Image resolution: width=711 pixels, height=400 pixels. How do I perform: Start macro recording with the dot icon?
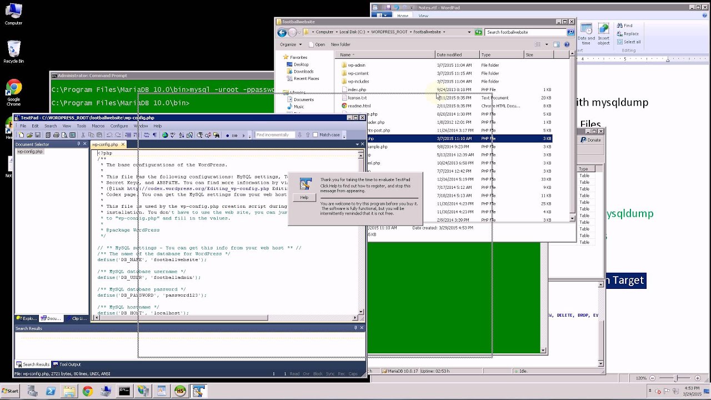click(228, 135)
